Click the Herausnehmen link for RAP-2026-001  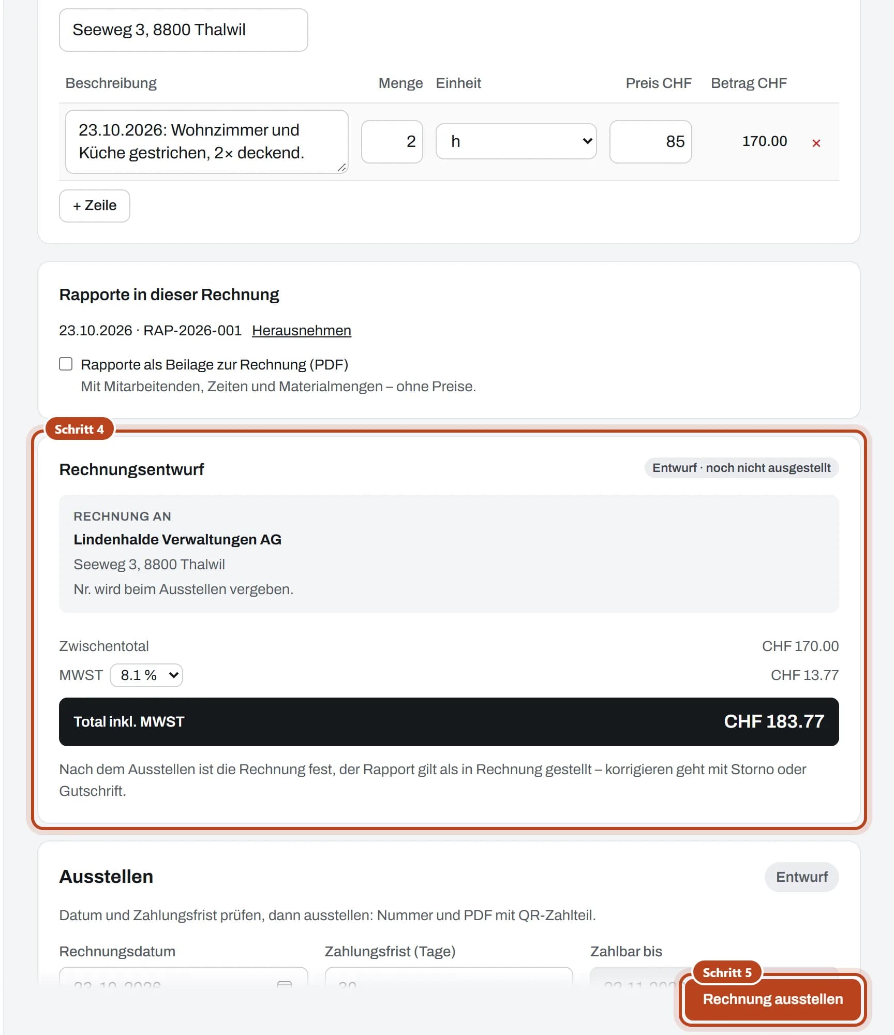tap(301, 330)
